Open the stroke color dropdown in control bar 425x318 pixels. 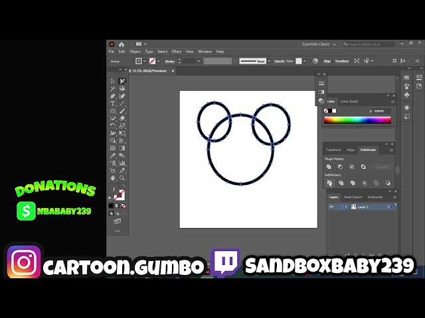pos(159,61)
